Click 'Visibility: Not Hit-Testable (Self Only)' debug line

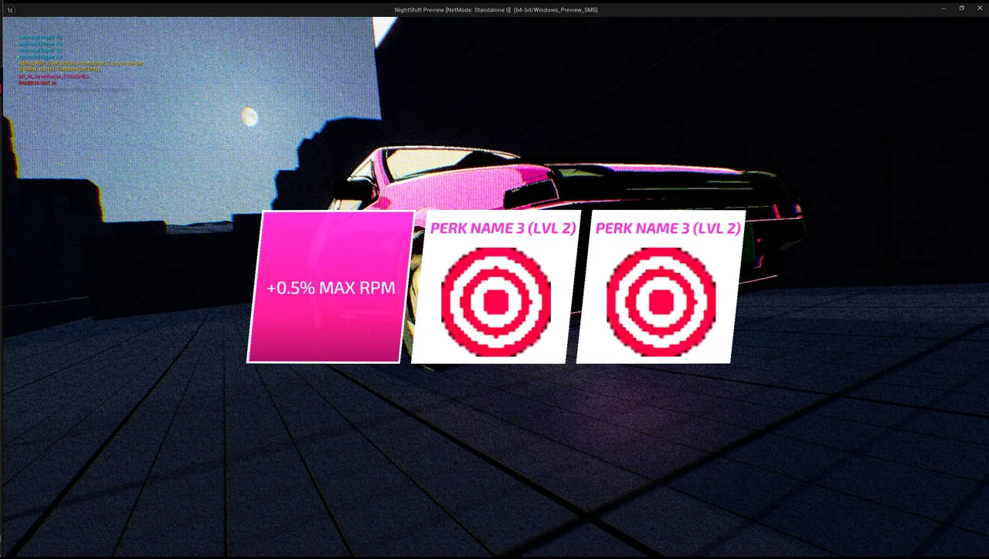[59, 69]
